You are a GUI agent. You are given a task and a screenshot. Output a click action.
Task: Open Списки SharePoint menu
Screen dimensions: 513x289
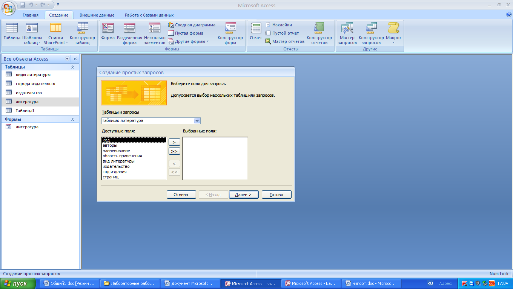tap(56, 33)
